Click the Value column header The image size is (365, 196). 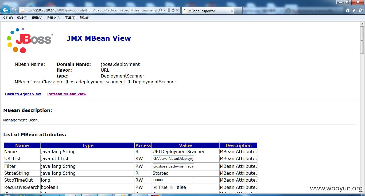pyautogui.click(x=185, y=145)
